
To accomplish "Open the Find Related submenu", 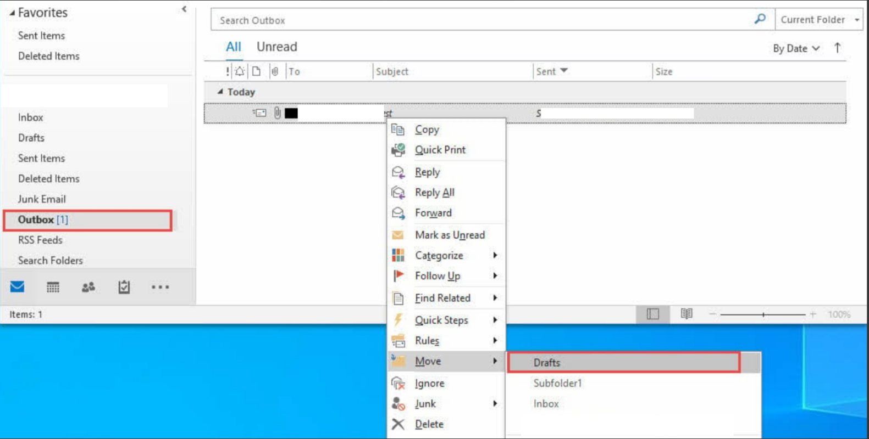I will (x=446, y=298).
